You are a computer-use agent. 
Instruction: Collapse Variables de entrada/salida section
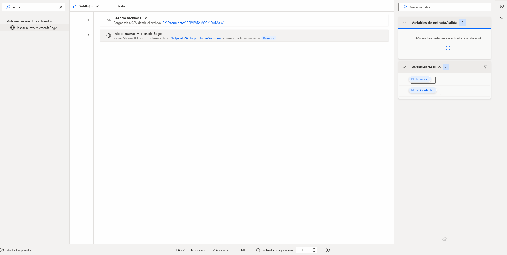[x=404, y=23]
